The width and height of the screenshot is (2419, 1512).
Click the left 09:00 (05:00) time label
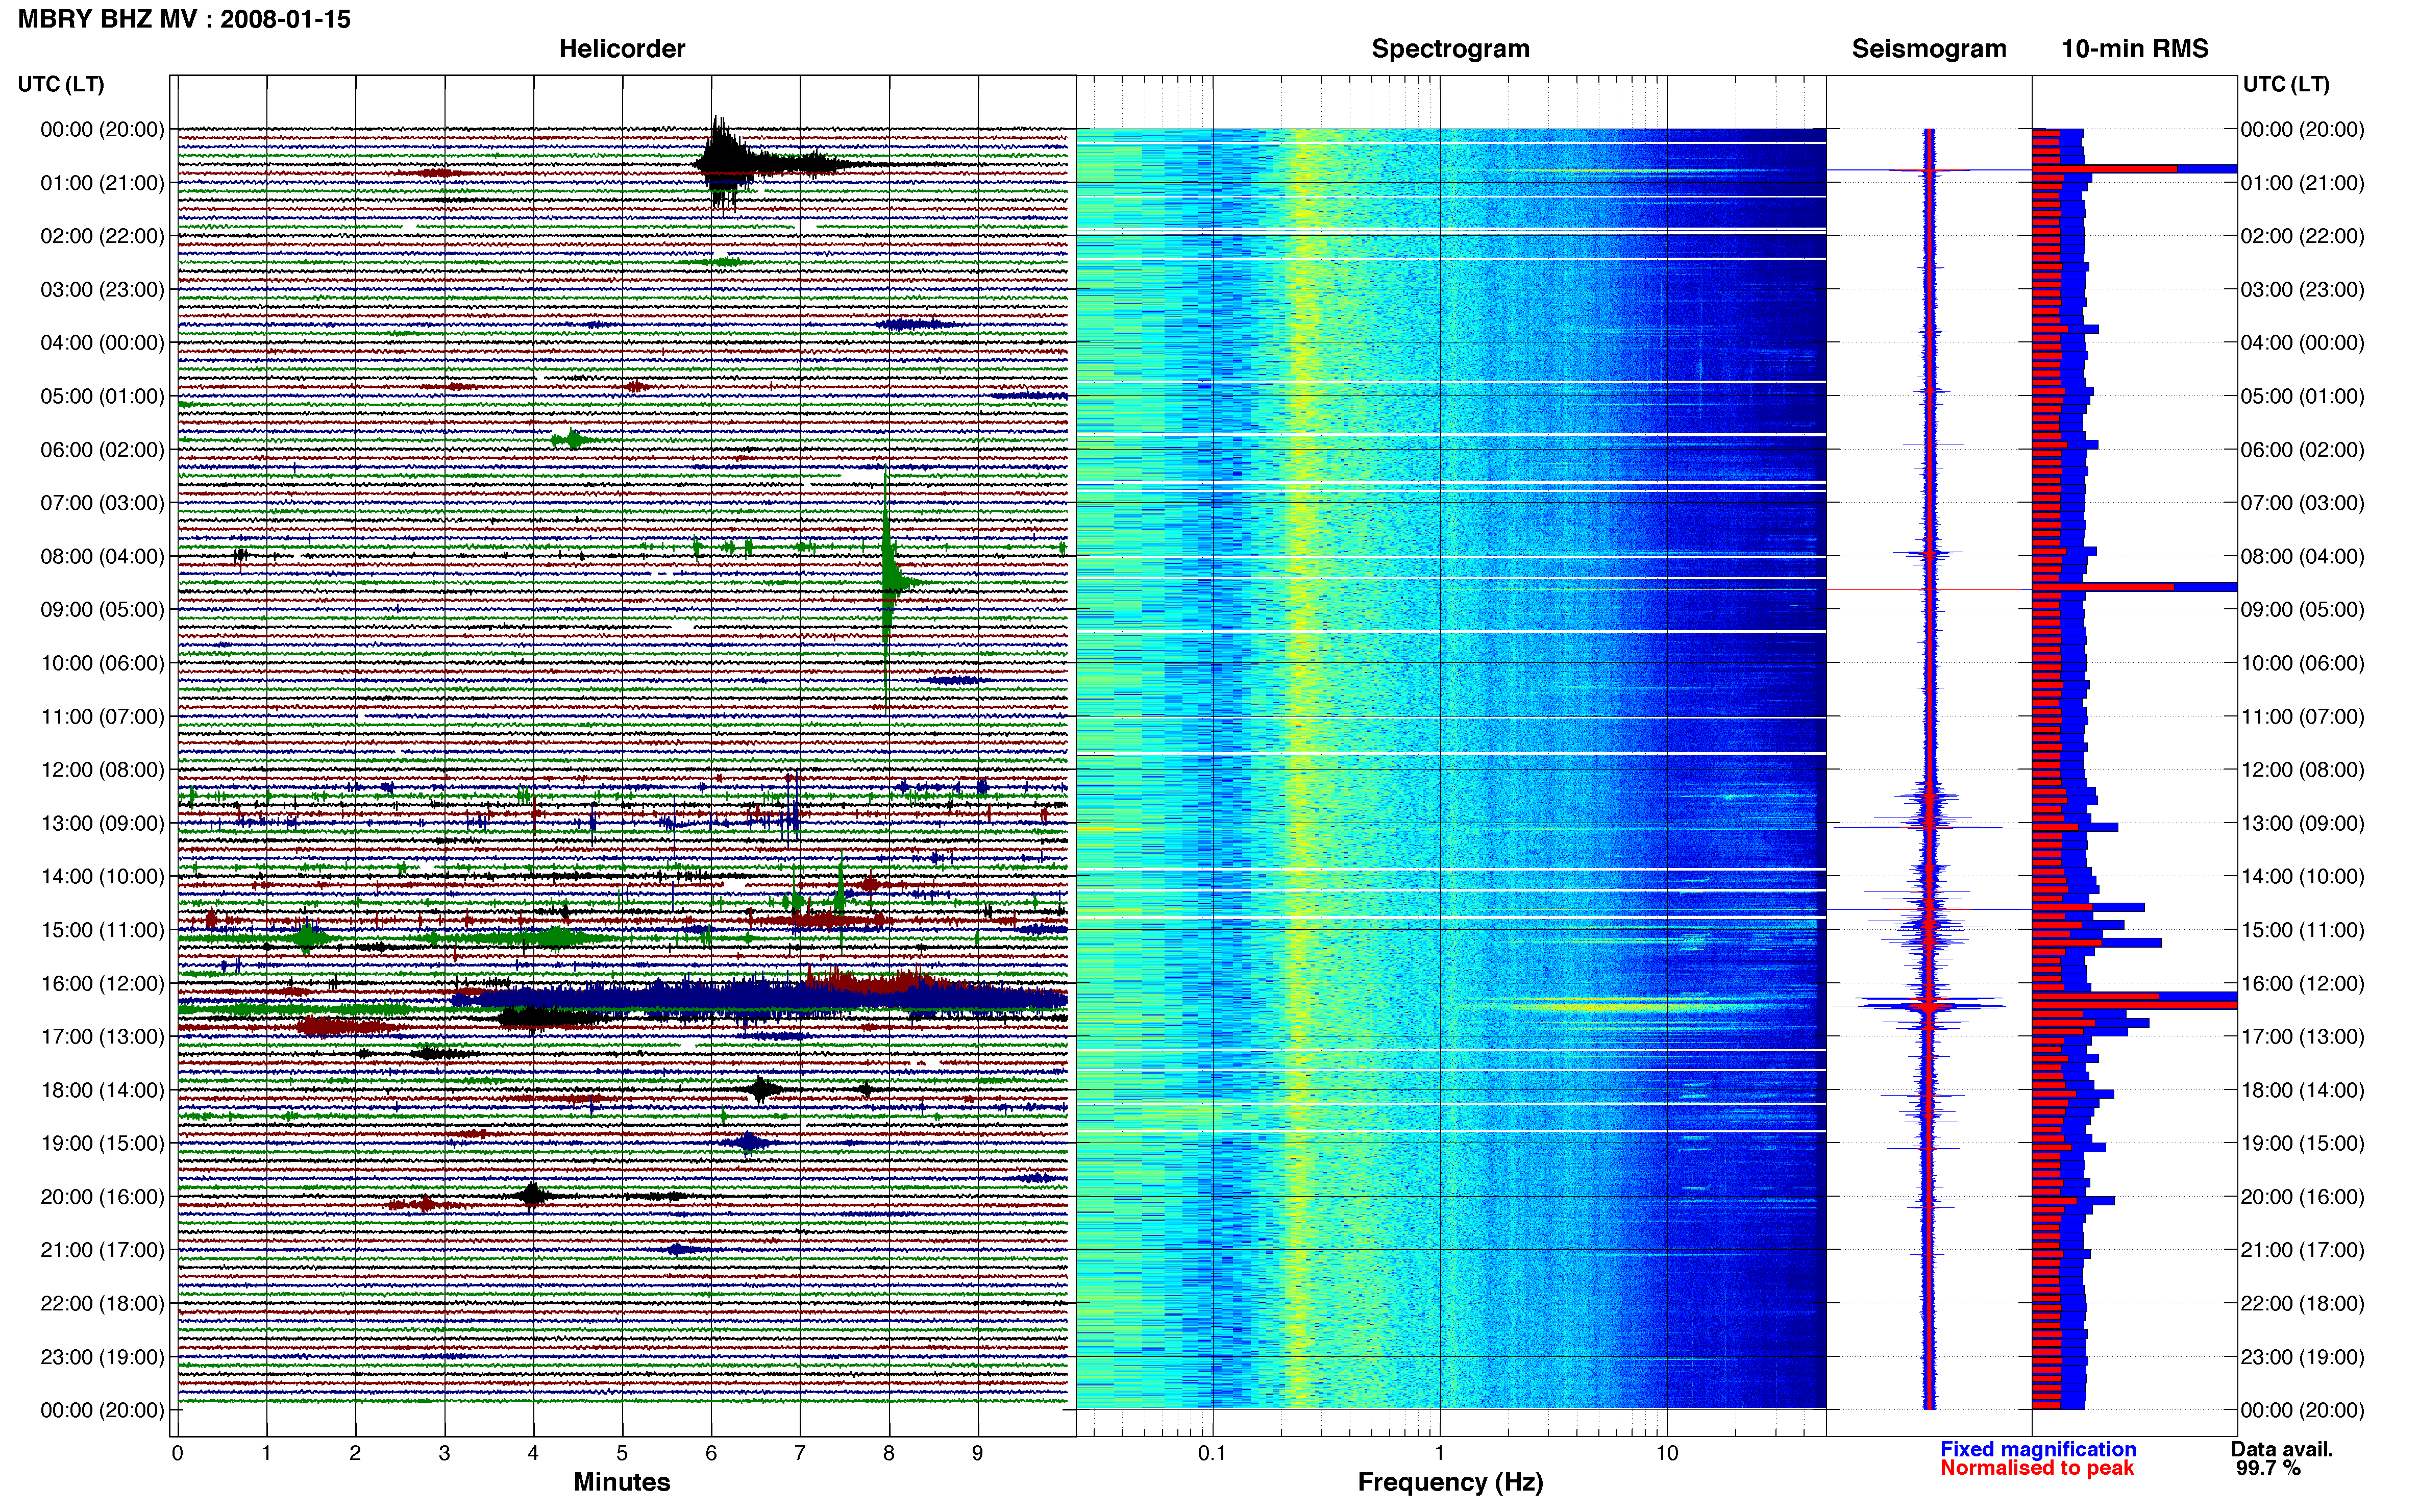tap(102, 610)
